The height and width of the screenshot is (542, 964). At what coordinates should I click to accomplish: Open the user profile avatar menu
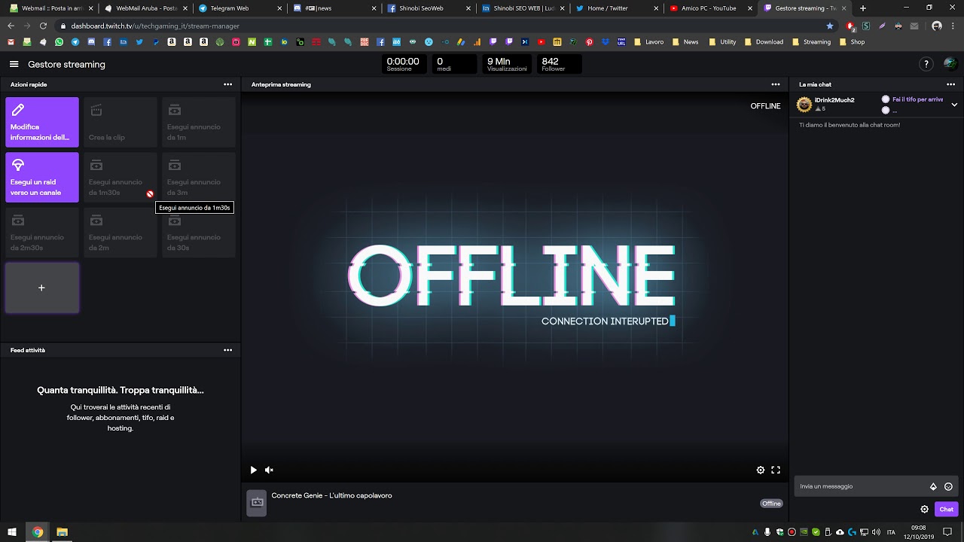[x=950, y=65]
